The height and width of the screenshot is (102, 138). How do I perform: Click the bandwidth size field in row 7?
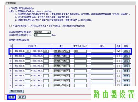pyautogui.click(x=80, y=81)
